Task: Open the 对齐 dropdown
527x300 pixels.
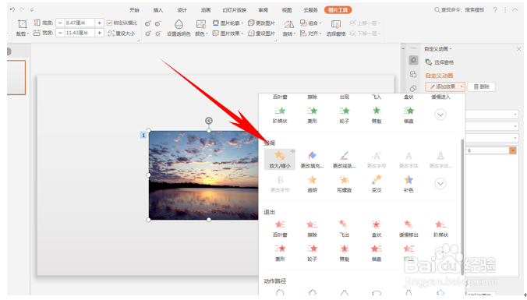Action: (x=310, y=34)
